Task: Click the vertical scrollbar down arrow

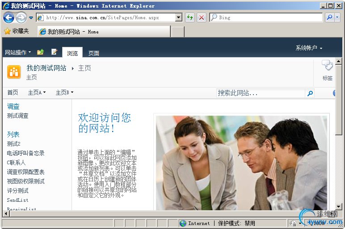Action: 338,206
